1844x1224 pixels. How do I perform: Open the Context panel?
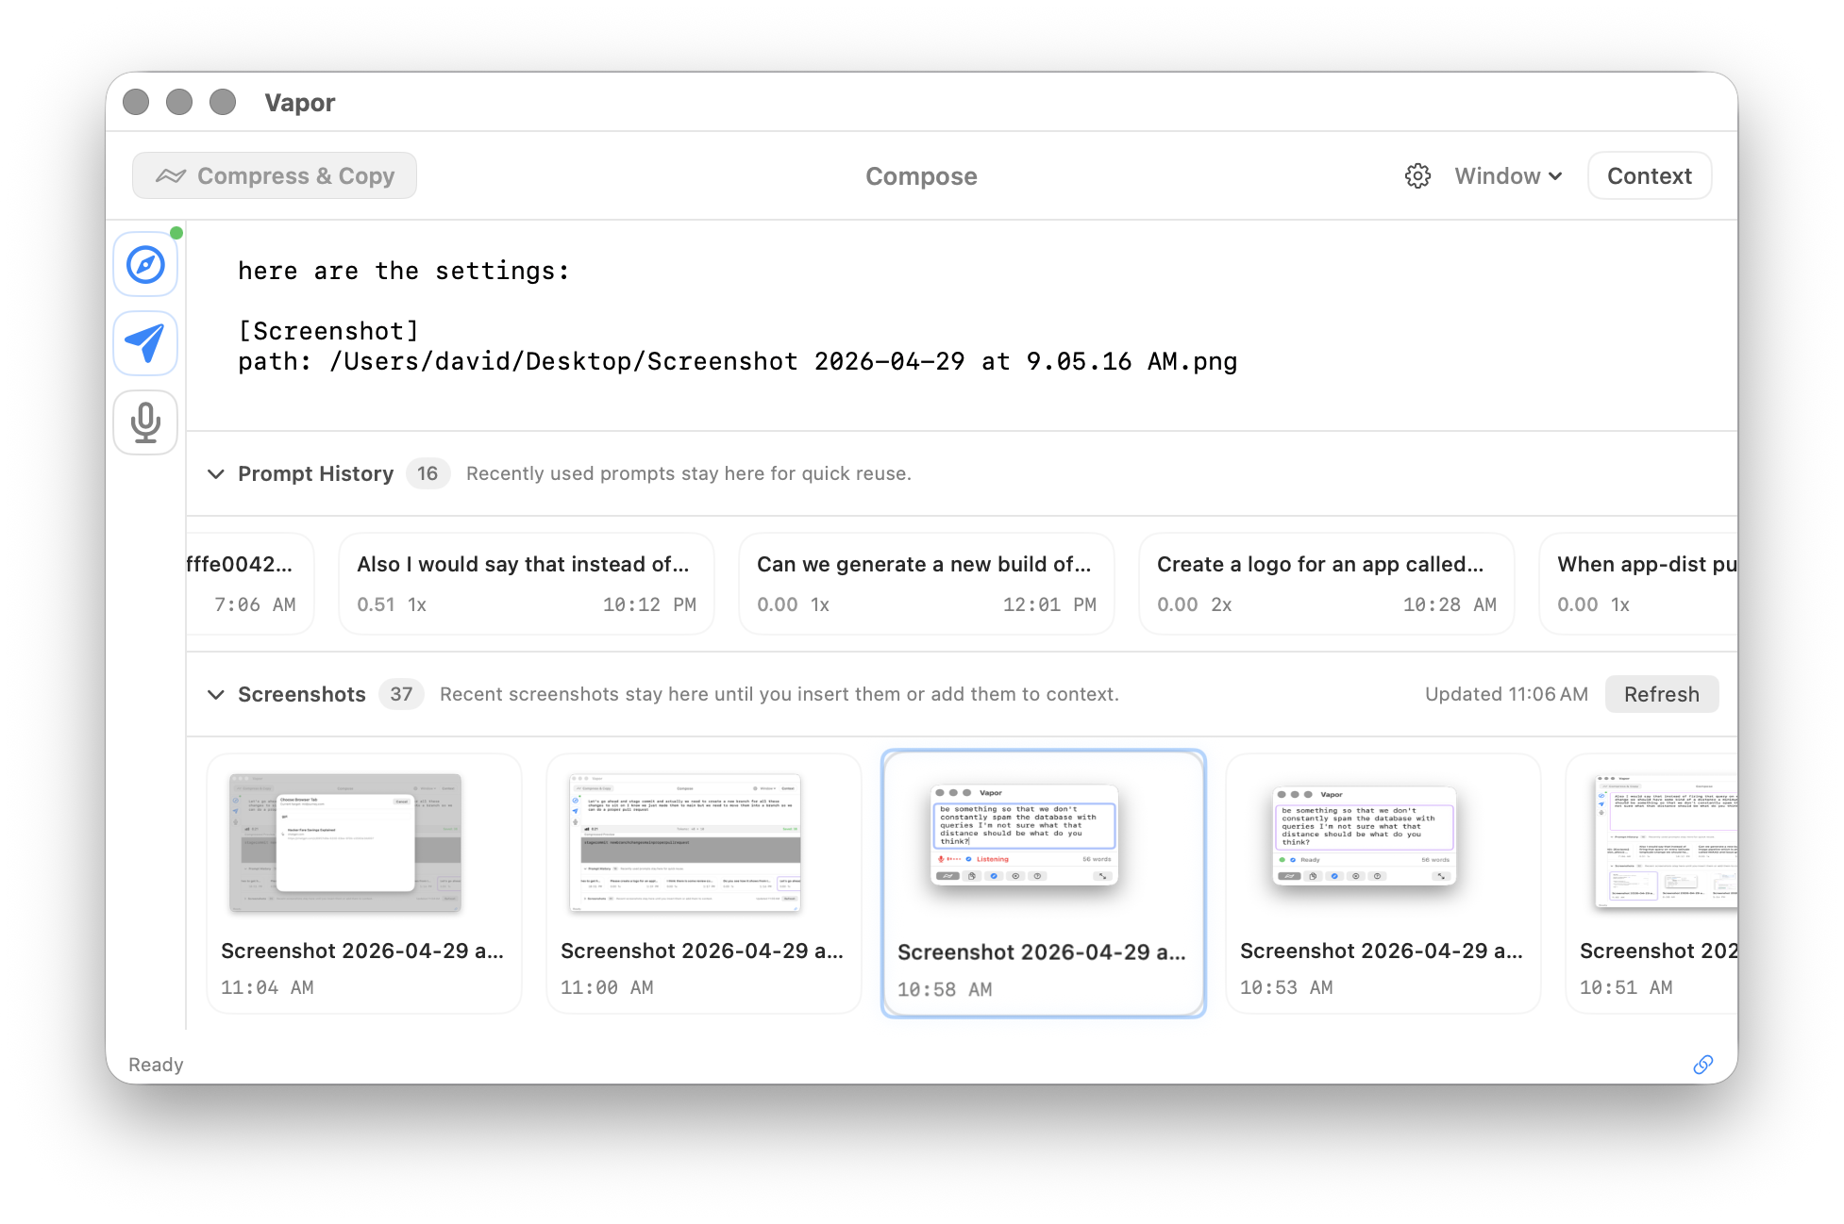click(1649, 175)
